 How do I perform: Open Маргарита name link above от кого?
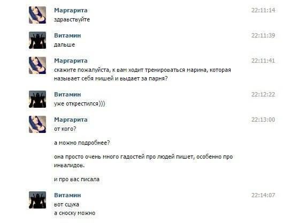click(71, 120)
